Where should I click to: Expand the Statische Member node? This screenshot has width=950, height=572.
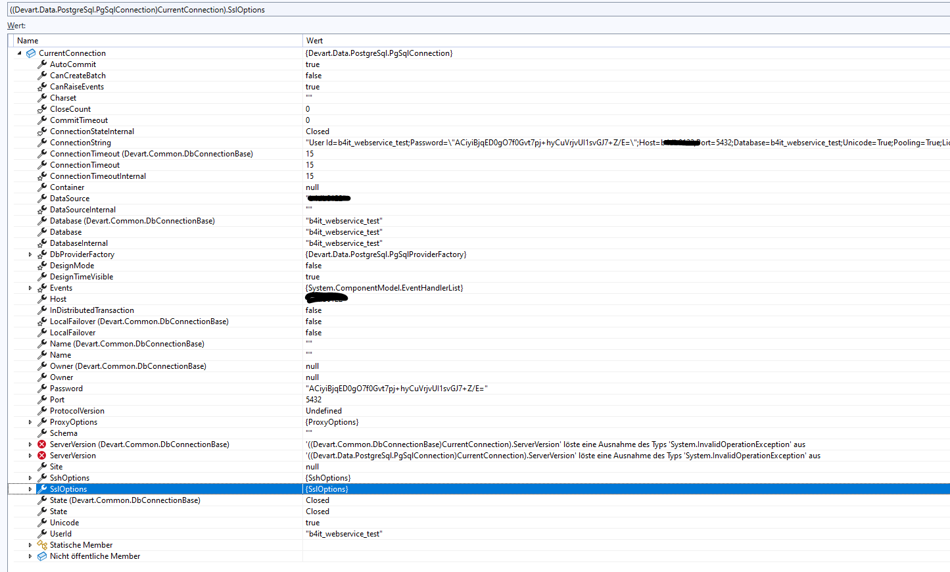pyautogui.click(x=30, y=545)
